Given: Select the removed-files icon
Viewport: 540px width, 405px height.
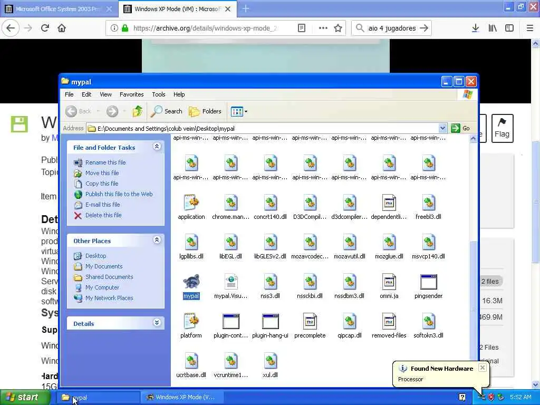Looking at the screenshot, I should tap(389, 322).
